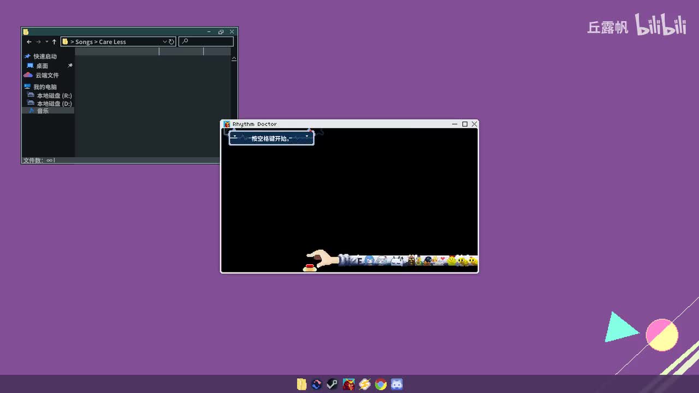Open File Explorer from the taskbar
This screenshot has width=699, height=393.
[x=301, y=384]
